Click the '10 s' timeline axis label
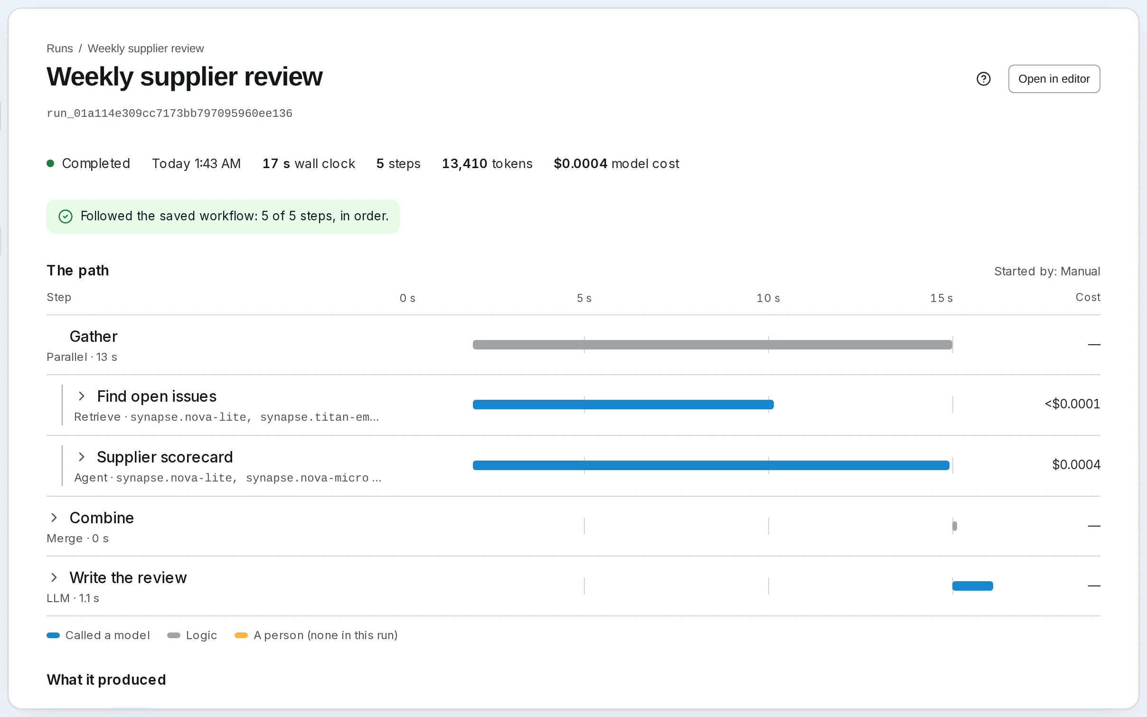 768,298
